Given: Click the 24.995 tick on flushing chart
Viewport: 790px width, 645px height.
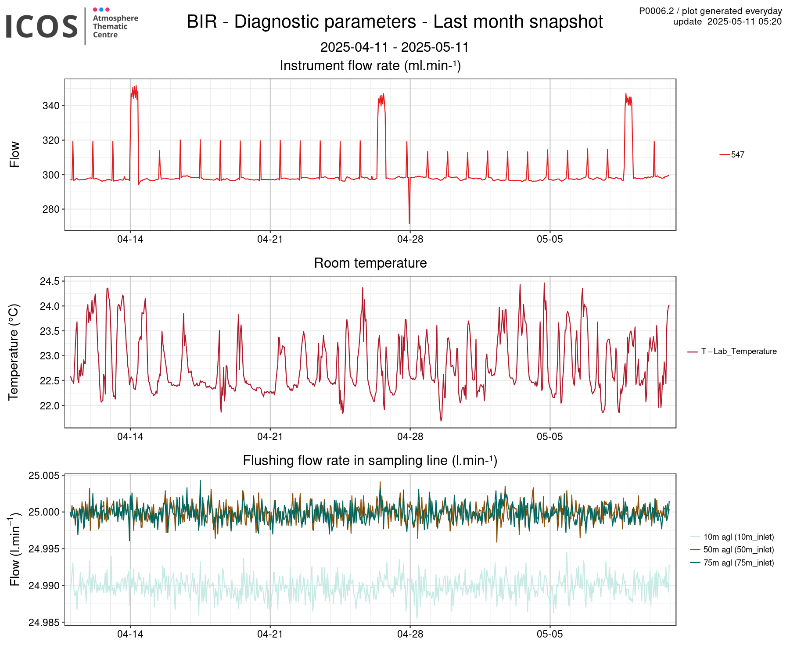Looking at the screenshot, I should pos(44,549).
